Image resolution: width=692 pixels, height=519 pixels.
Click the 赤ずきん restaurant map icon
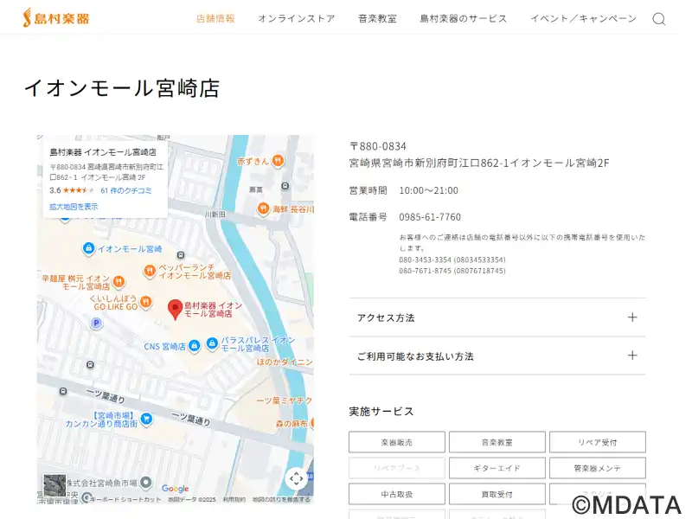tap(277, 160)
